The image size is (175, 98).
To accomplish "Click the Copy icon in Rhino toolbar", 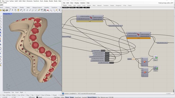I will pyautogui.click(x=15, y=10).
